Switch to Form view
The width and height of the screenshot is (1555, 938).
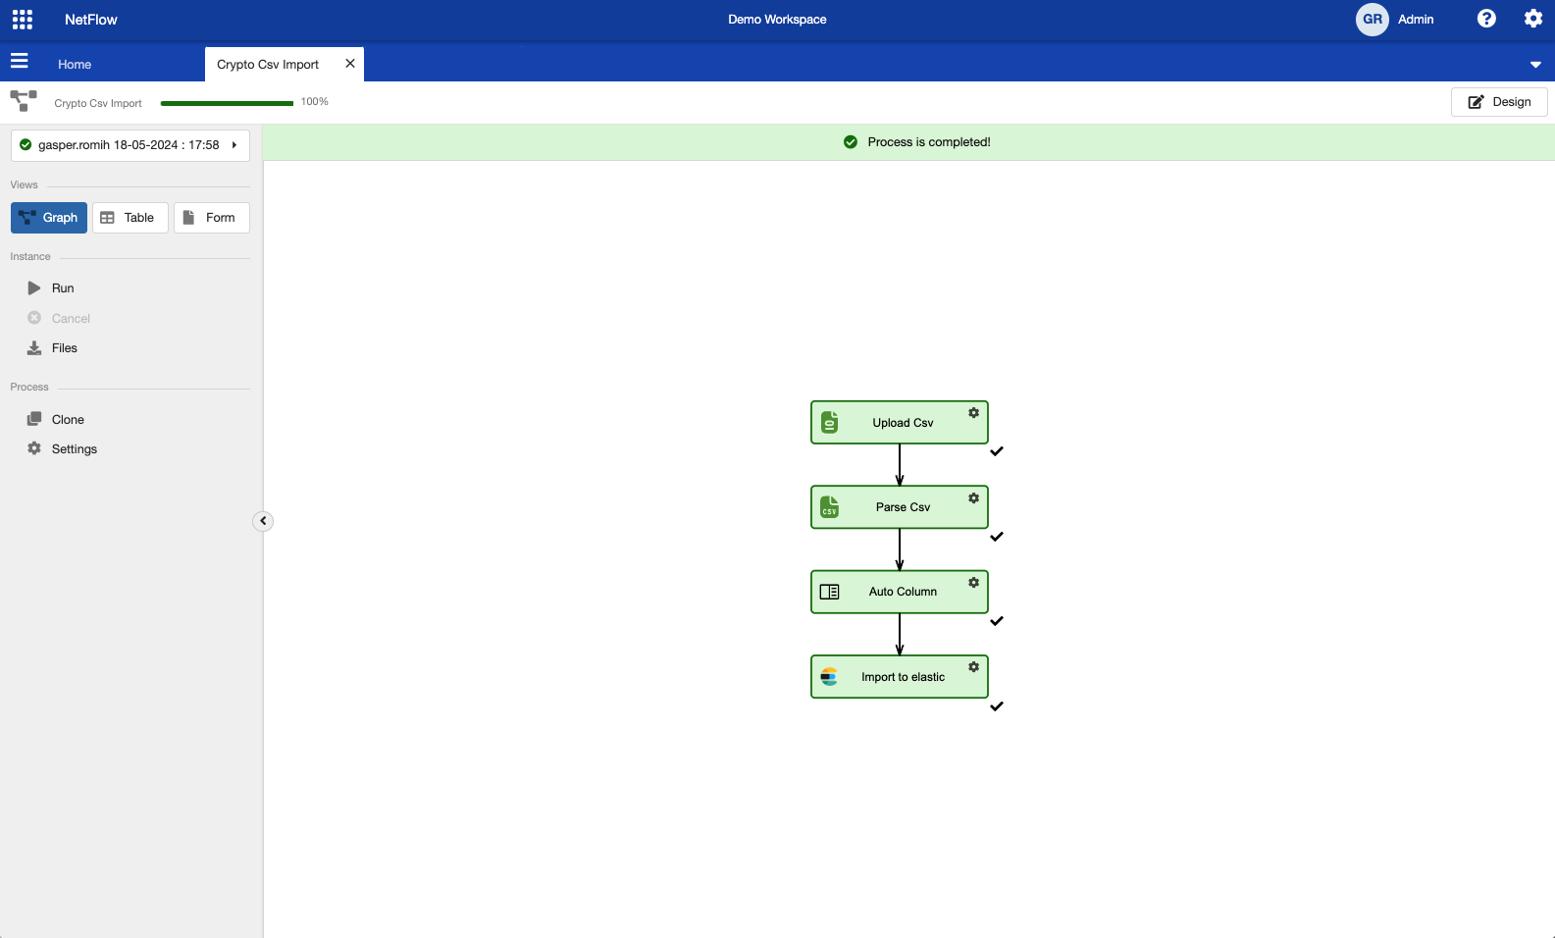point(211,218)
